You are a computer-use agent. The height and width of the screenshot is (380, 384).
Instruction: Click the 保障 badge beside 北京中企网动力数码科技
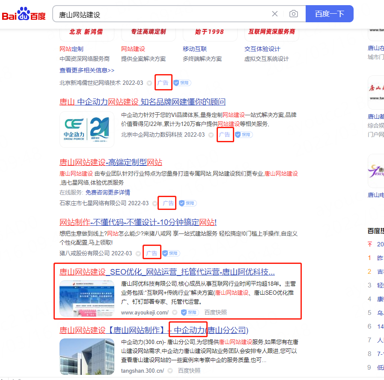tap(244, 135)
